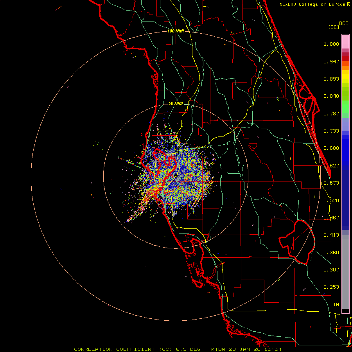Viewport: 352px width, 352px height.
Task: Click the TH label on color scale
Action: tap(336, 305)
